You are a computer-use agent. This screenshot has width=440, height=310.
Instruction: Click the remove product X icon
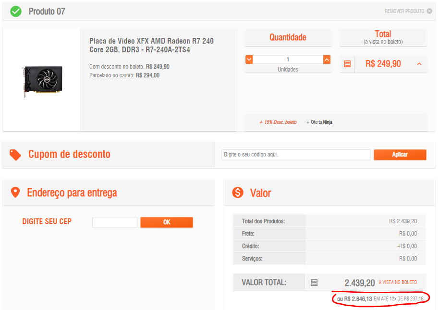click(429, 11)
